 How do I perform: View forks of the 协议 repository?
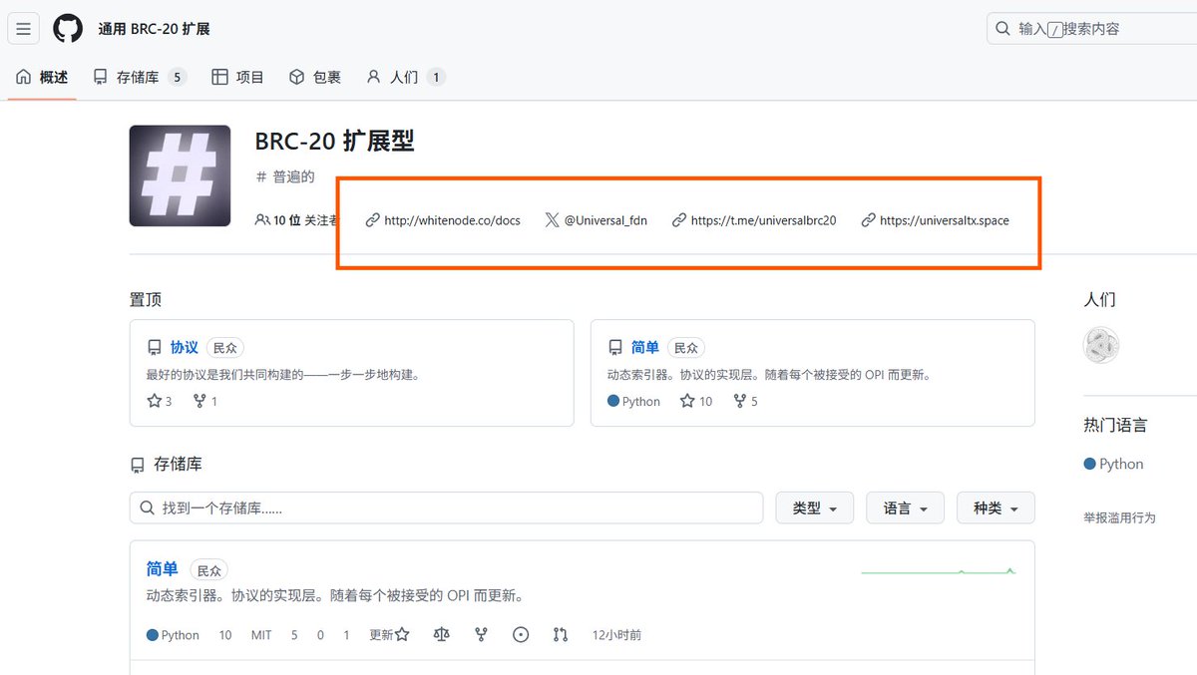click(205, 401)
